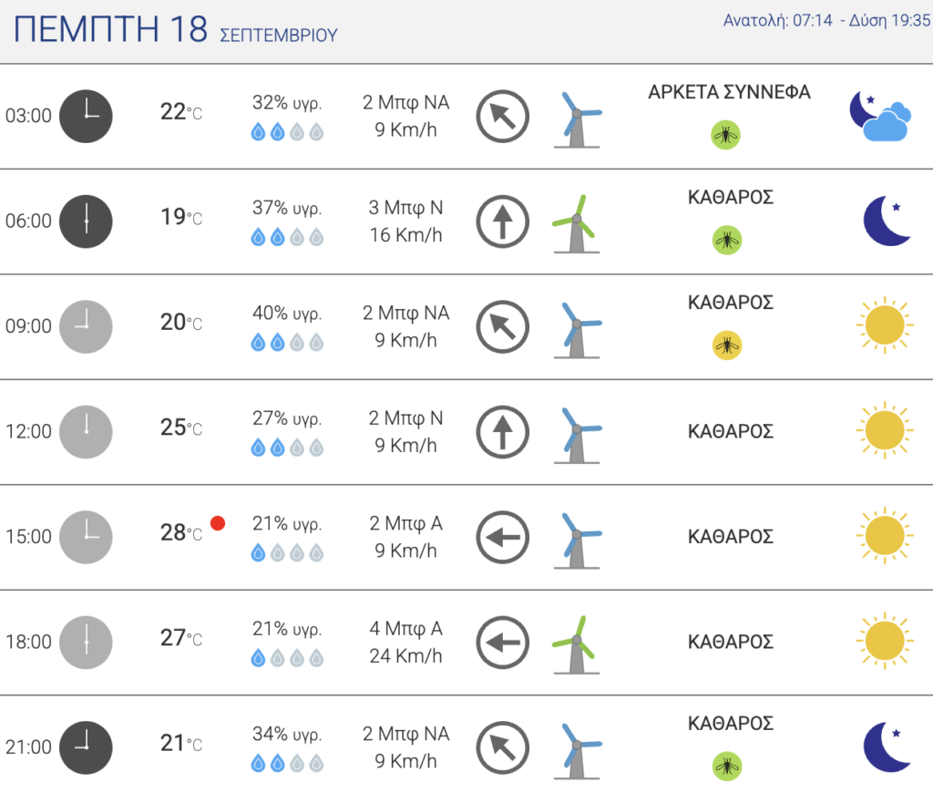Click the ΑΡΚΕΤΑ ΣΥΝΝΕΦΑ condition label
Viewport: 933px width, 793px height.
pyautogui.click(x=729, y=92)
